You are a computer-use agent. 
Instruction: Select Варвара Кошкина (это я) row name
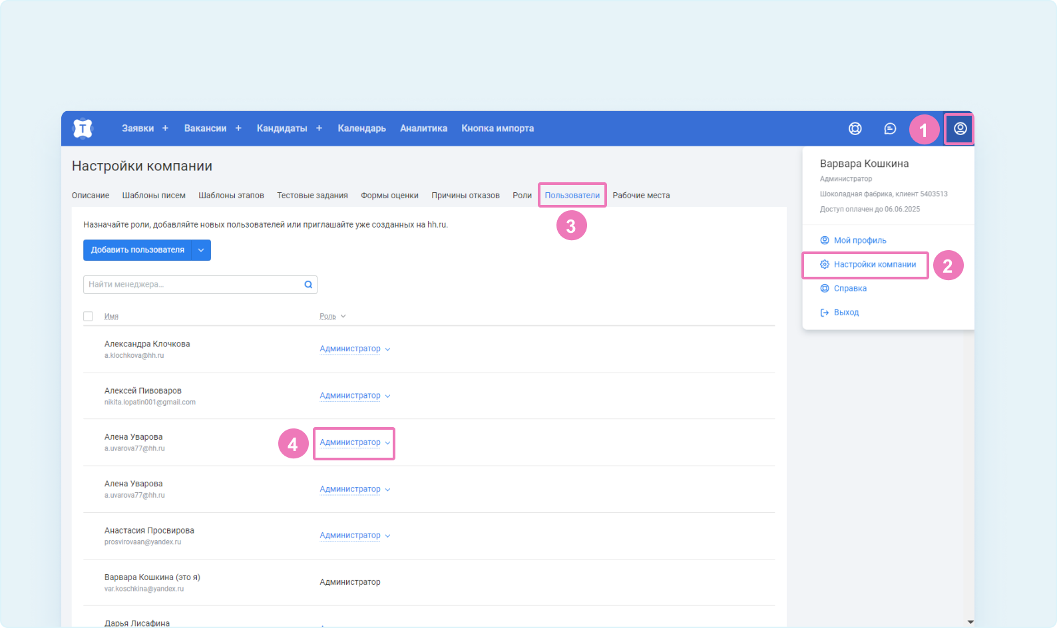[152, 577]
